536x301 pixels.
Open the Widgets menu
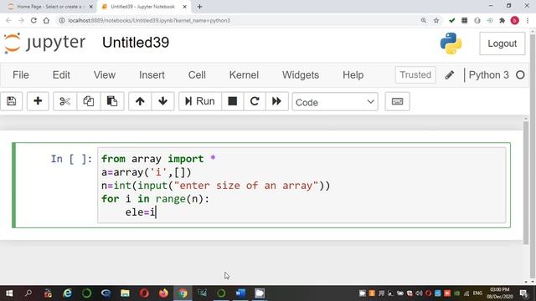pos(301,74)
